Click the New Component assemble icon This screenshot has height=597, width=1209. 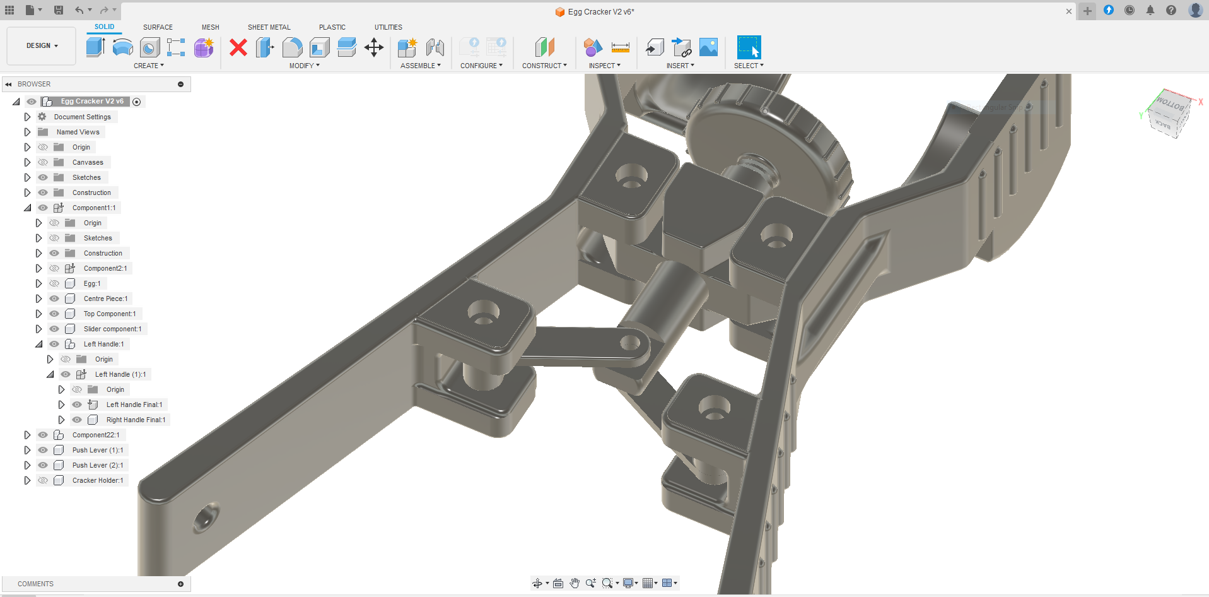[407, 47]
